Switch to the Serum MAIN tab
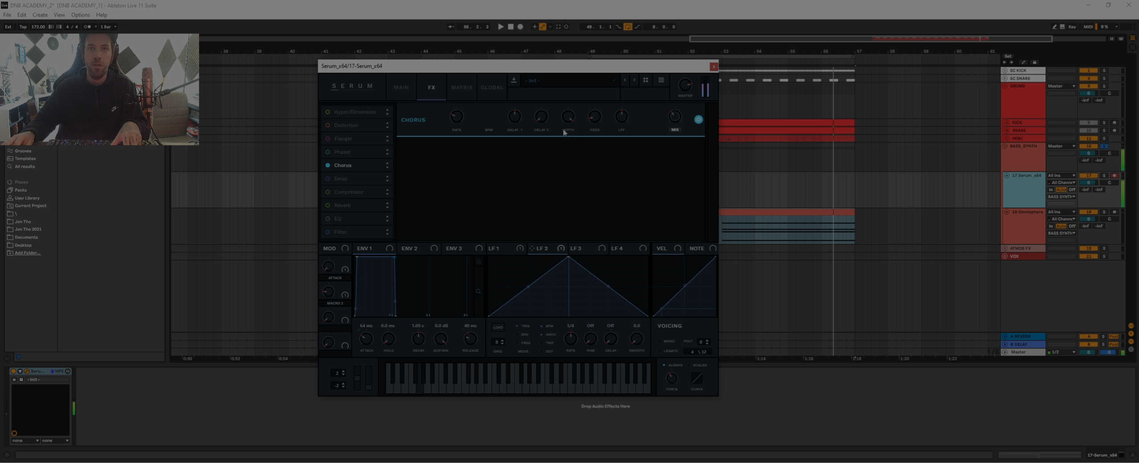Image resolution: width=1139 pixels, height=463 pixels. (401, 87)
